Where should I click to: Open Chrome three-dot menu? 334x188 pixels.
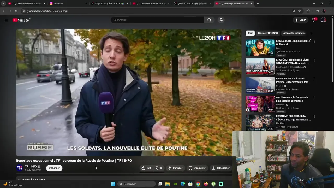(330, 11)
